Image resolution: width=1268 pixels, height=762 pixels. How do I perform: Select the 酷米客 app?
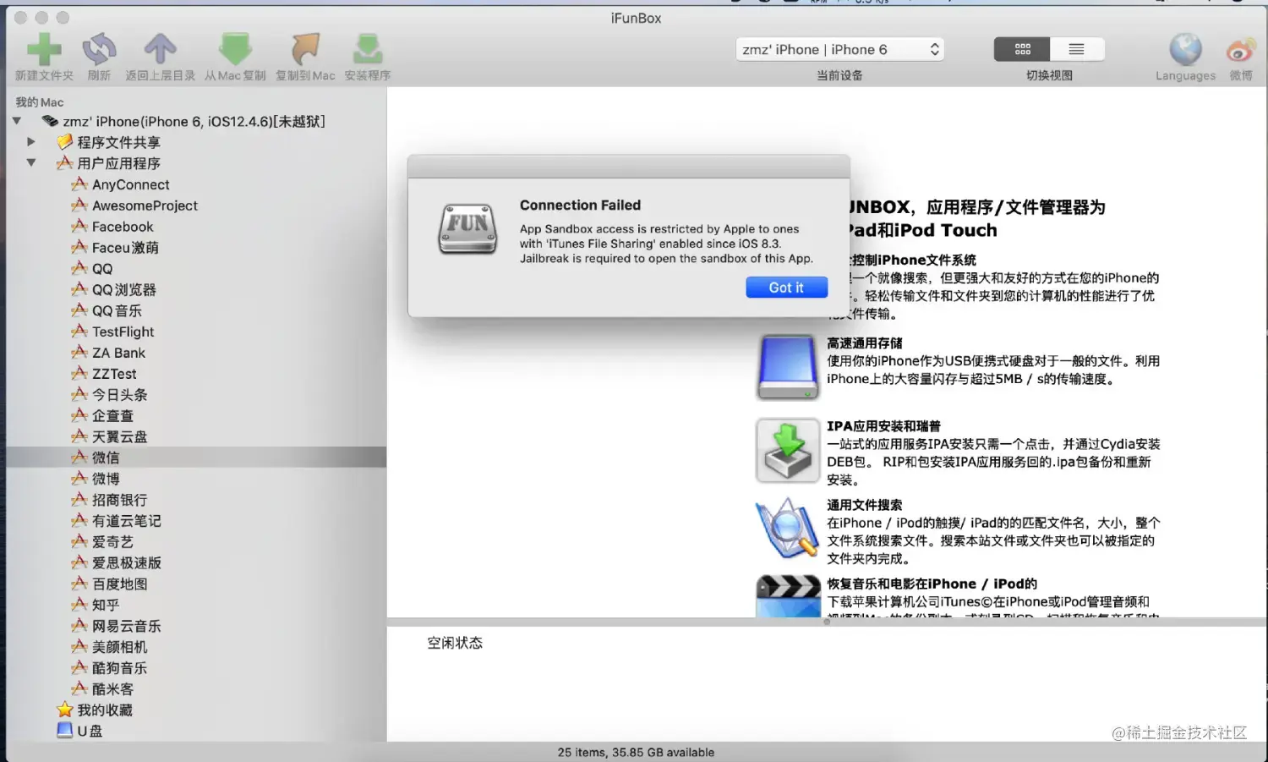pyautogui.click(x=112, y=688)
